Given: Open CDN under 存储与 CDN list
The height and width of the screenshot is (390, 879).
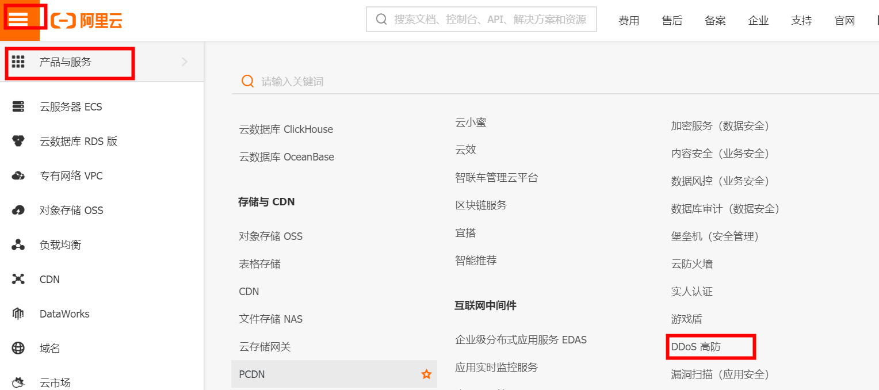Looking at the screenshot, I should (x=249, y=292).
